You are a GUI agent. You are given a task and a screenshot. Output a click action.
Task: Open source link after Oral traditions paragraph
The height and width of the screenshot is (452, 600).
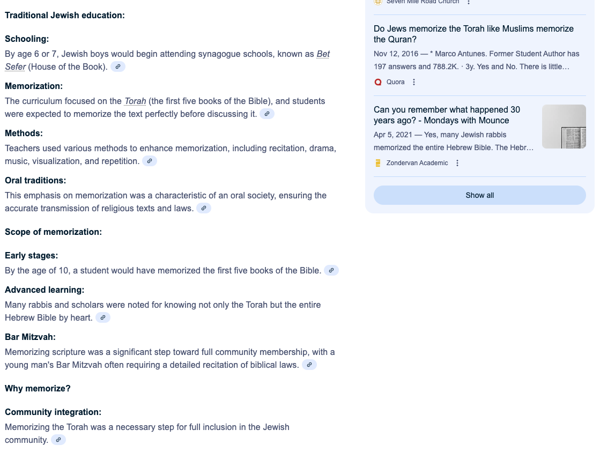(x=204, y=209)
